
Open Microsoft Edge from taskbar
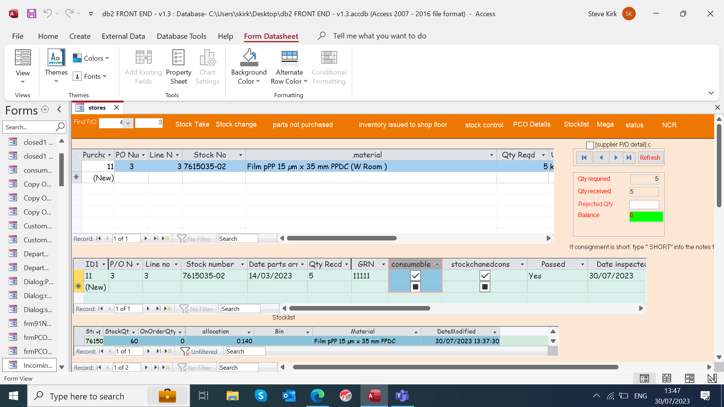pos(317,396)
